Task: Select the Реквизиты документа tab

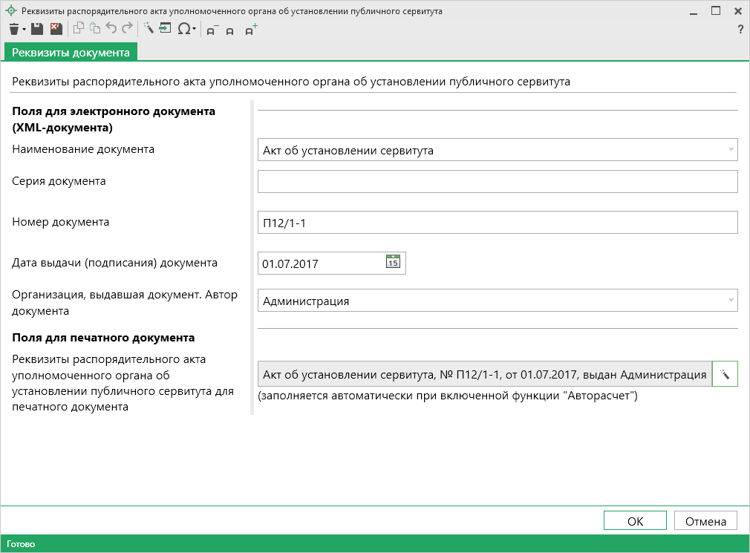Action: tap(71, 52)
